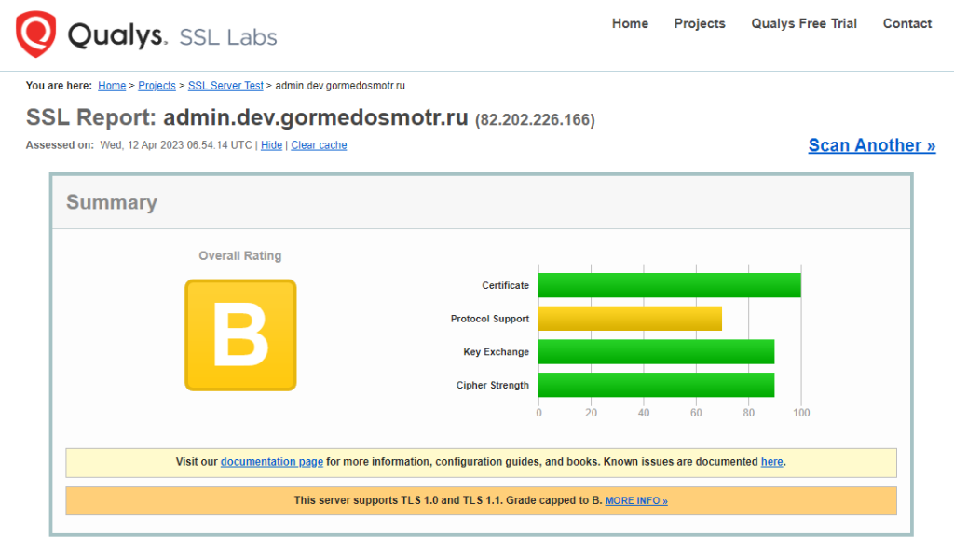Open the Projects navigation item

(700, 23)
